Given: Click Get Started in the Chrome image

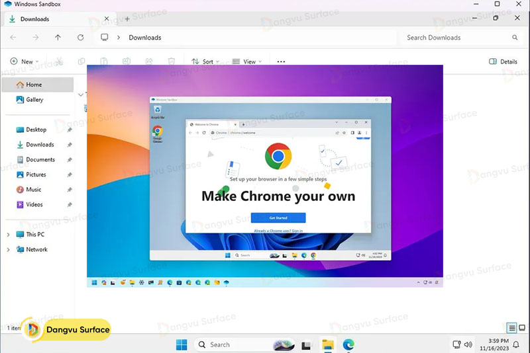Looking at the screenshot, I should (x=278, y=217).
